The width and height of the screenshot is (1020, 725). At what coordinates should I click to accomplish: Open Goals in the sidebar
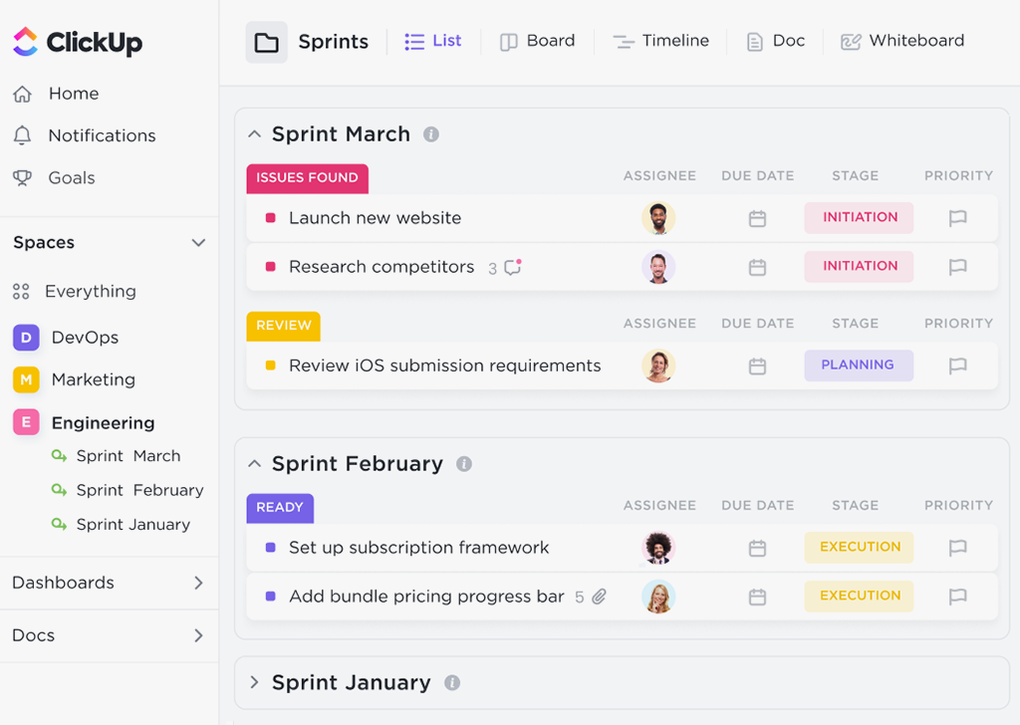point(54,177)
